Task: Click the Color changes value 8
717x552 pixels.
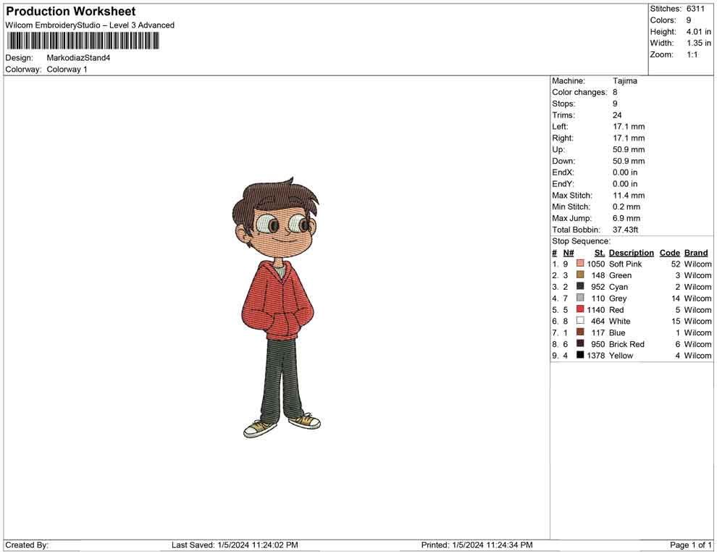Action: [615, 93]
